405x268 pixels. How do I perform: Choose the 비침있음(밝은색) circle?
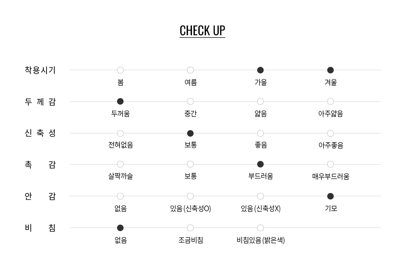point(260,228)
